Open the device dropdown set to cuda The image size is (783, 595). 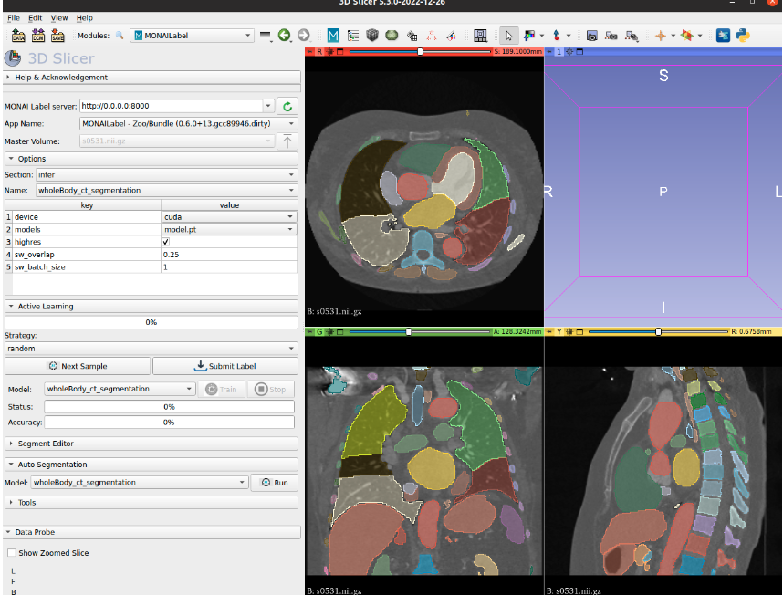[229, 216]
